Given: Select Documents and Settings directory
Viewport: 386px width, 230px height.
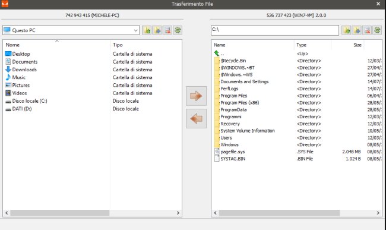Looking at the screenshot, I should point(245,81).
